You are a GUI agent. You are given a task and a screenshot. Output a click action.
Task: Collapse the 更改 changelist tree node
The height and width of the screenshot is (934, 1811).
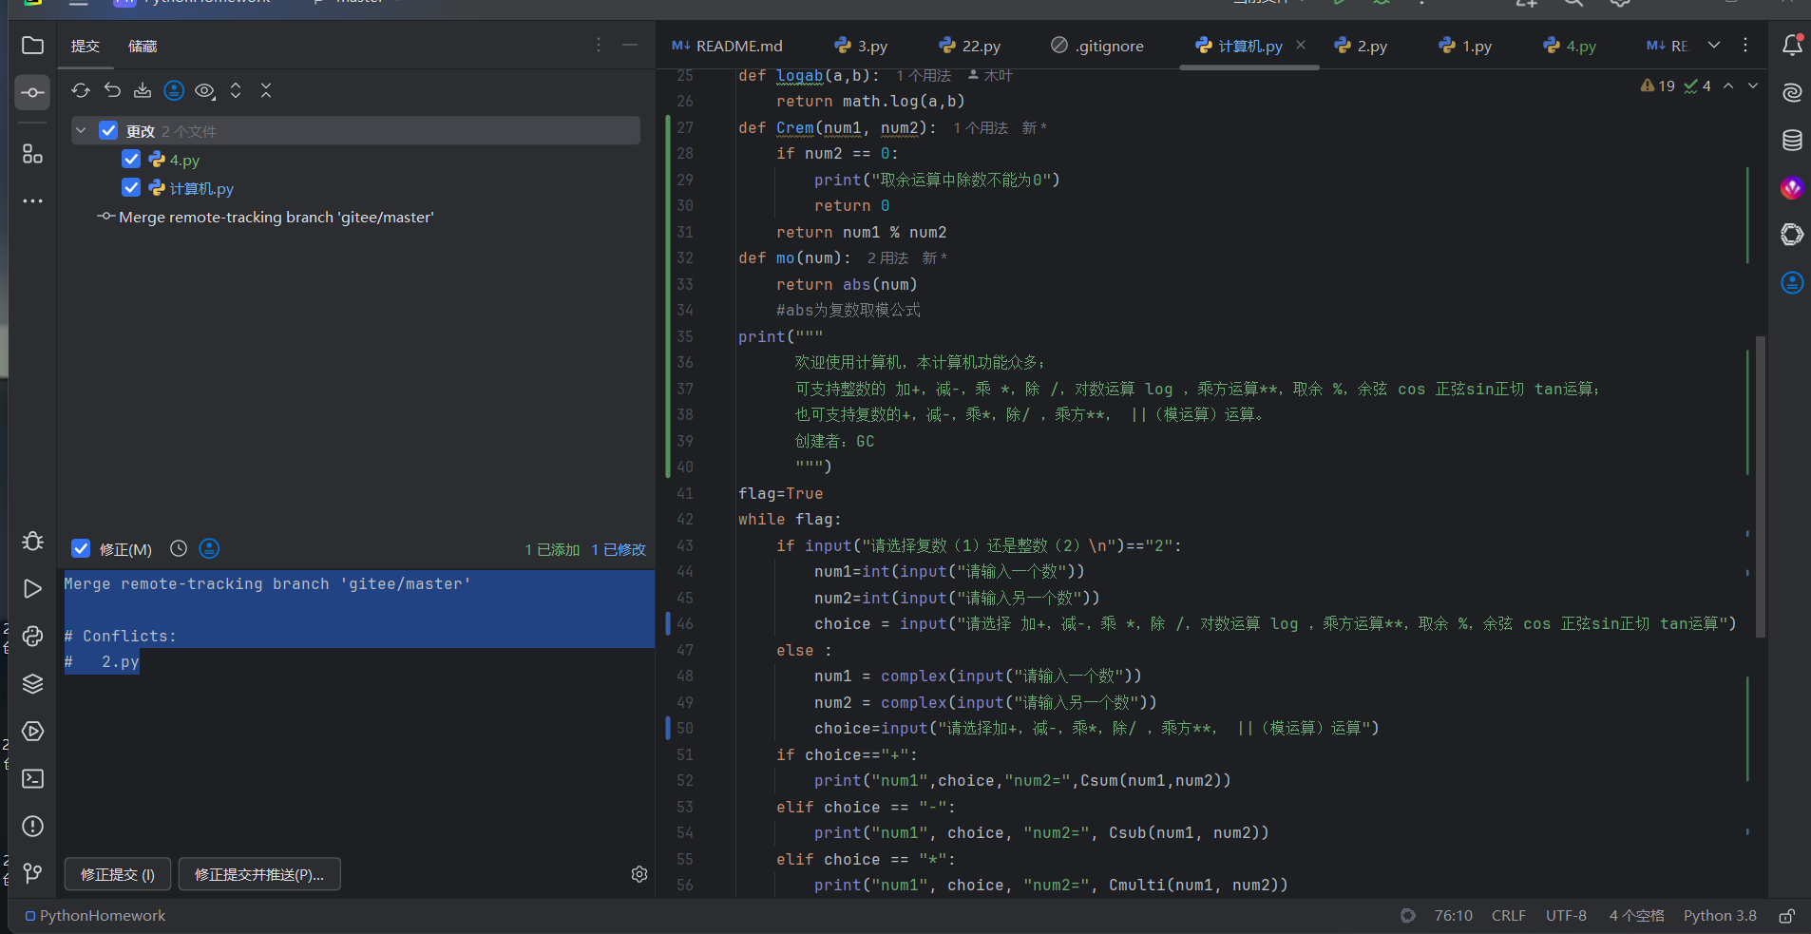coord(81,130)
